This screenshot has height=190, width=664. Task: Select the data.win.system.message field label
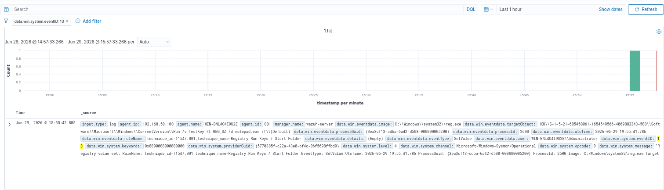tap(626, 145)
